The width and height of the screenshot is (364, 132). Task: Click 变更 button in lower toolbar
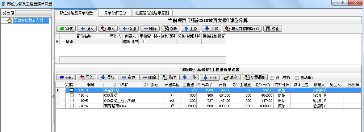click(x=128, y=77)
